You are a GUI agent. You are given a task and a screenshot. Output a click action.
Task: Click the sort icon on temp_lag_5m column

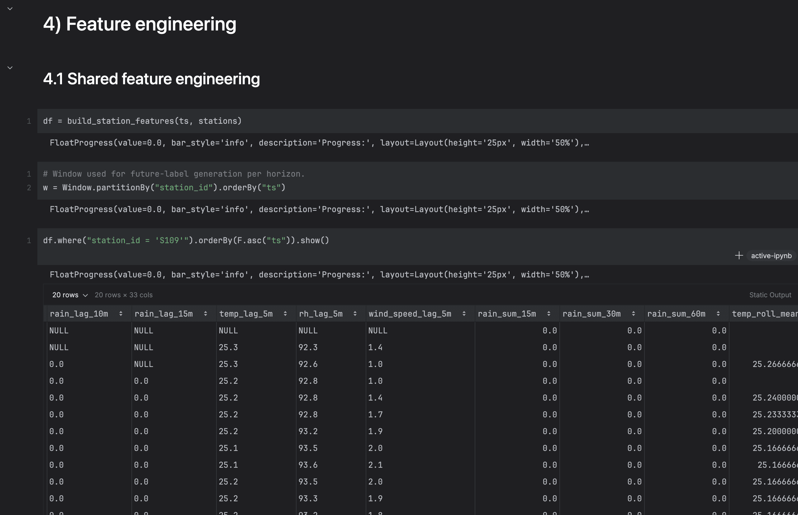[x=285, y=313]
